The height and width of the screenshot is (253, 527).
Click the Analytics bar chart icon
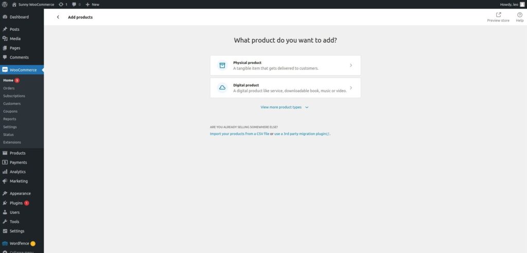tap(5, 172)
